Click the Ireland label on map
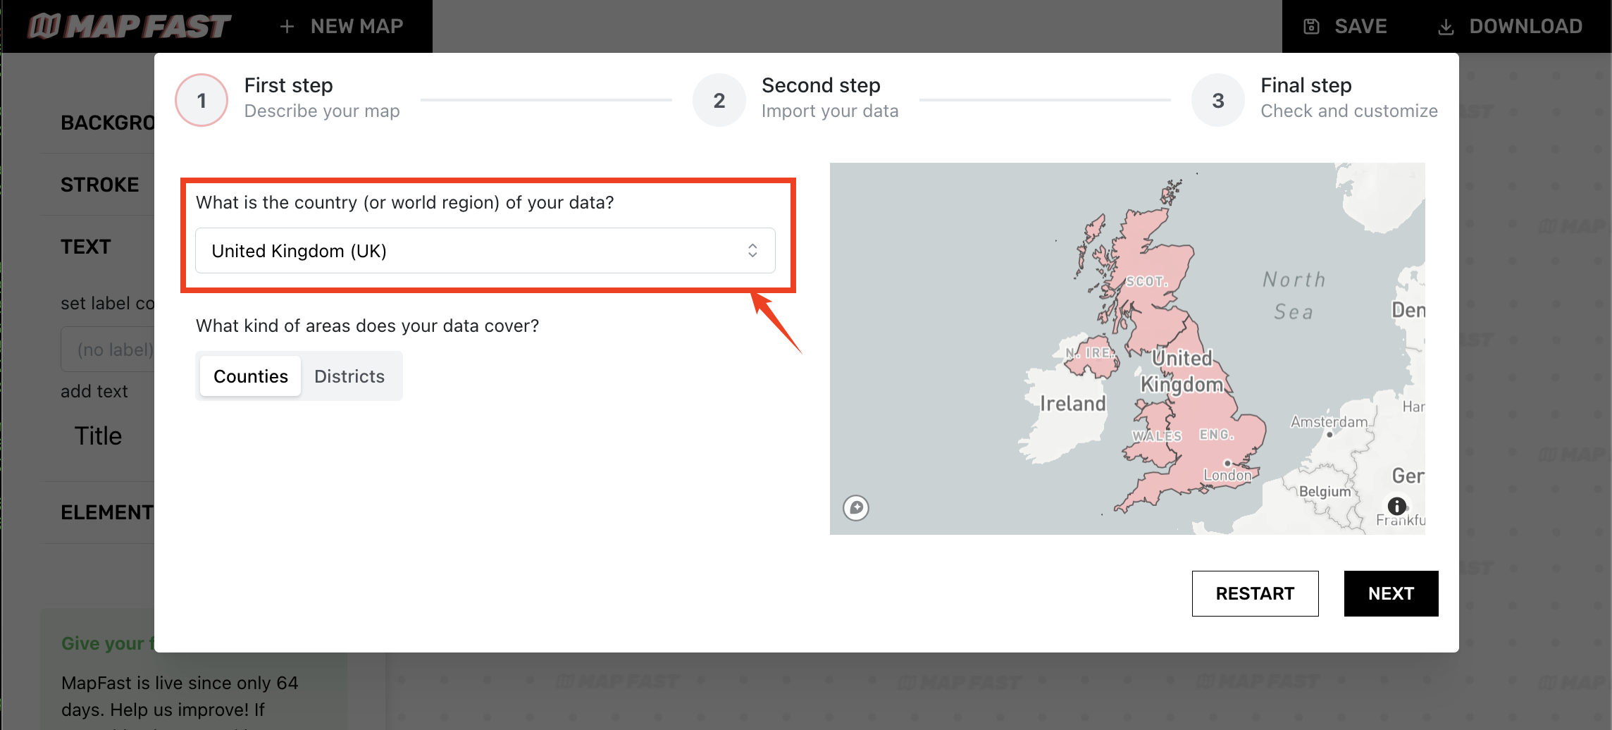 tap(1073, 404)
